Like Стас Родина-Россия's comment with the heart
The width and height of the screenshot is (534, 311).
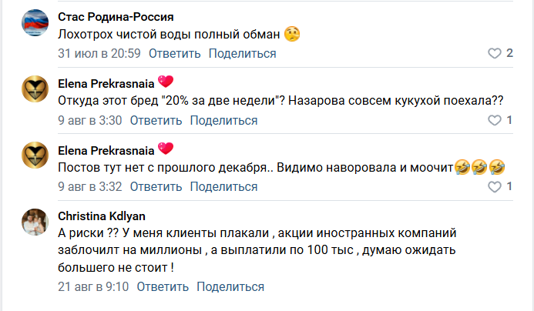click(495, 53)
